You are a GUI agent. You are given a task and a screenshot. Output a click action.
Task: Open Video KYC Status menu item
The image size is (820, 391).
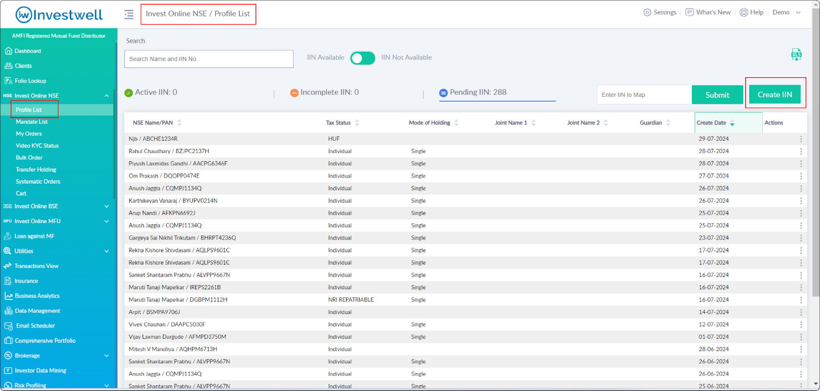[x=37, y=146]
